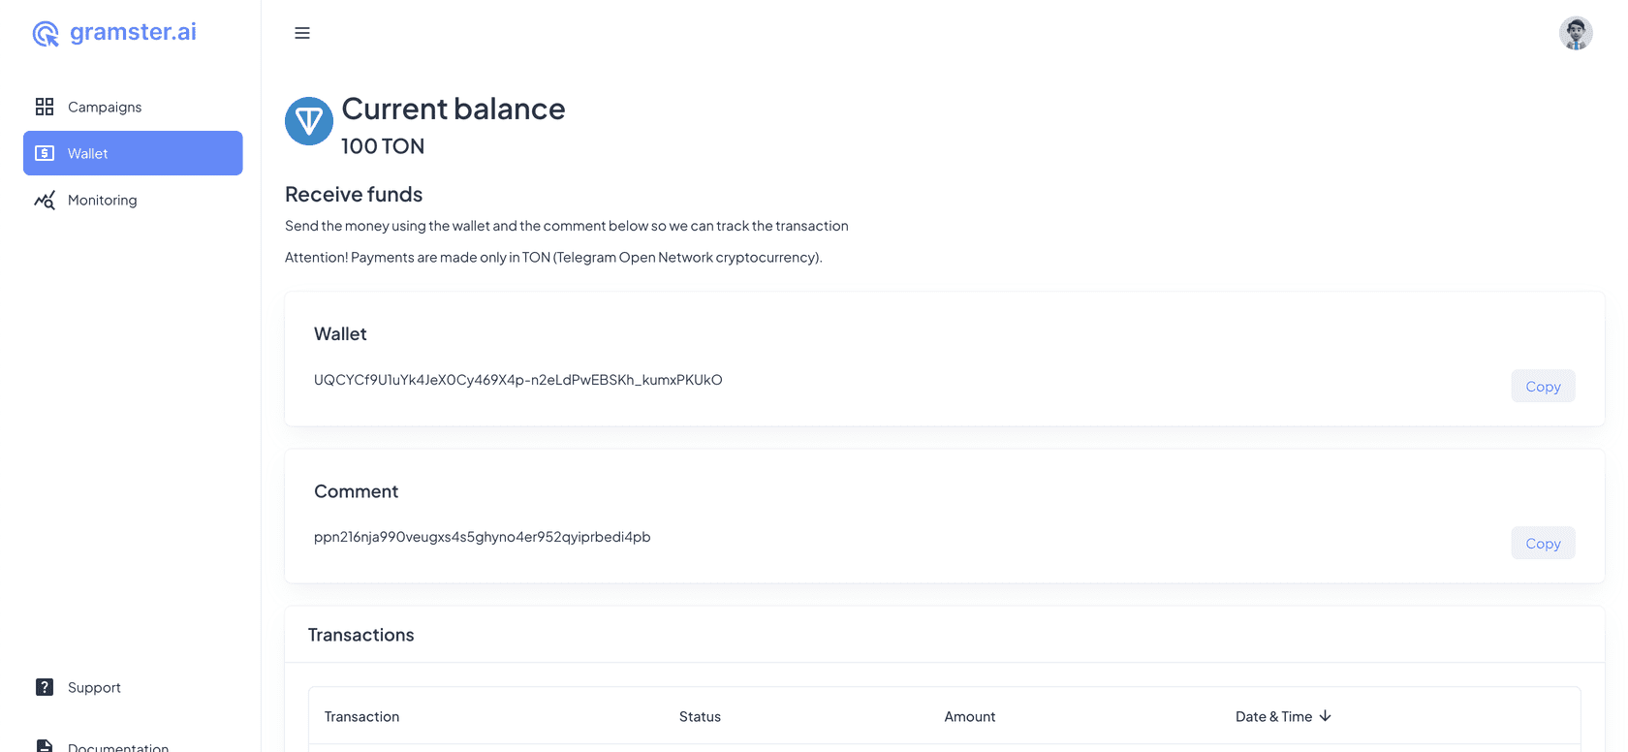Screen dimensions: 1628x752
Task: Click the gramster.ai brand name
Action: (x=133, y=32)
